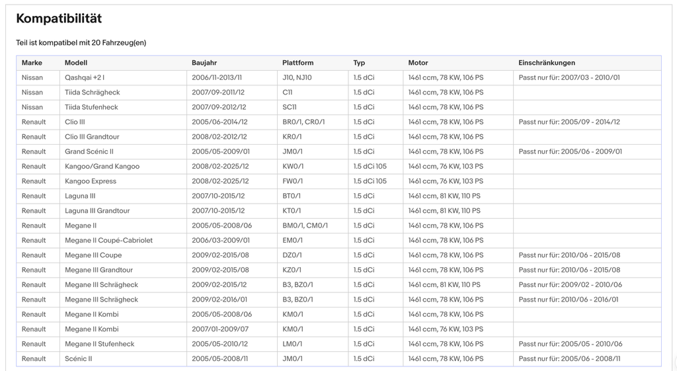
Task: Click 'Passt nur für: 2009/02 - 2010/06'
Action: [x=569, y=284]
